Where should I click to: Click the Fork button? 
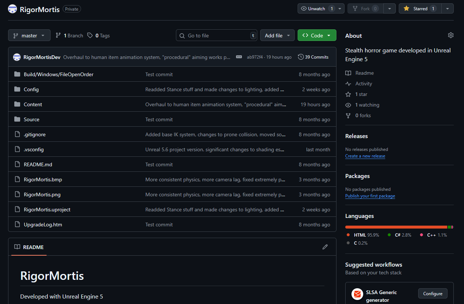[365, 8]
